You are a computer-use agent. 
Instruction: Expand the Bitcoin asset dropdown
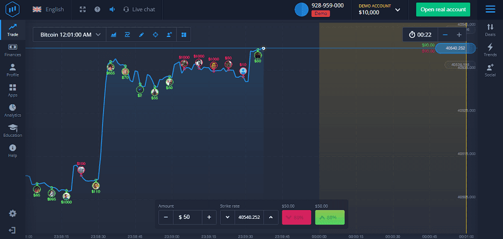[70, 35]
